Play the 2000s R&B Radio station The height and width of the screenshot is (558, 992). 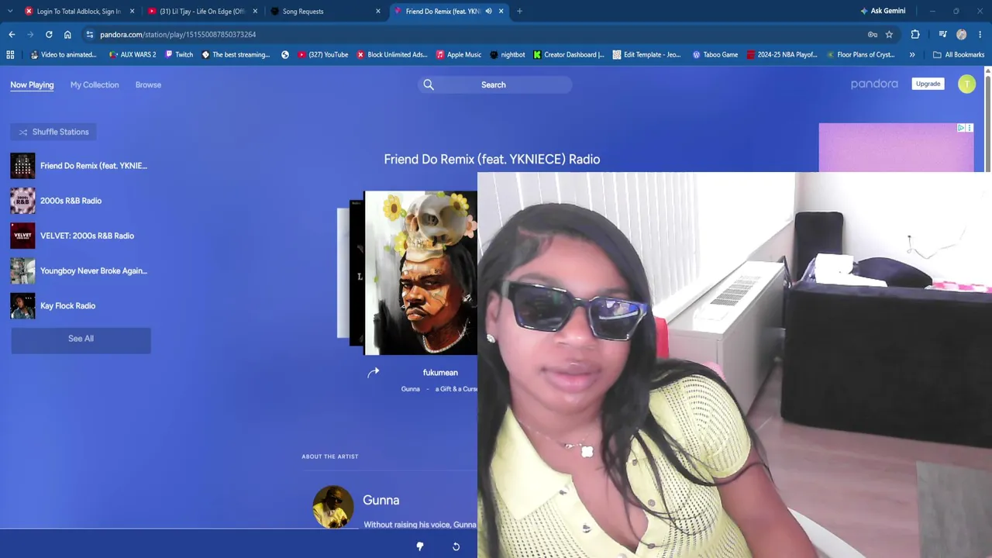pos(57,201)
